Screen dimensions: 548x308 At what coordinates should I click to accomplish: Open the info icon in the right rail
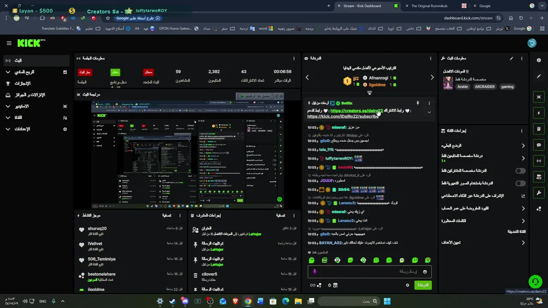click(x=539, y=60)
